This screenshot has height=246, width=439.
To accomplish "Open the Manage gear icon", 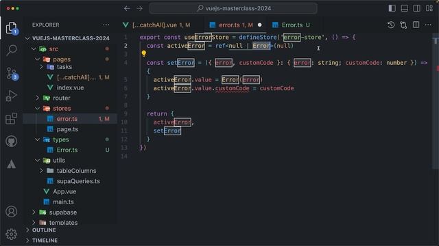I will pyautogui.click(x=11, y=234).
